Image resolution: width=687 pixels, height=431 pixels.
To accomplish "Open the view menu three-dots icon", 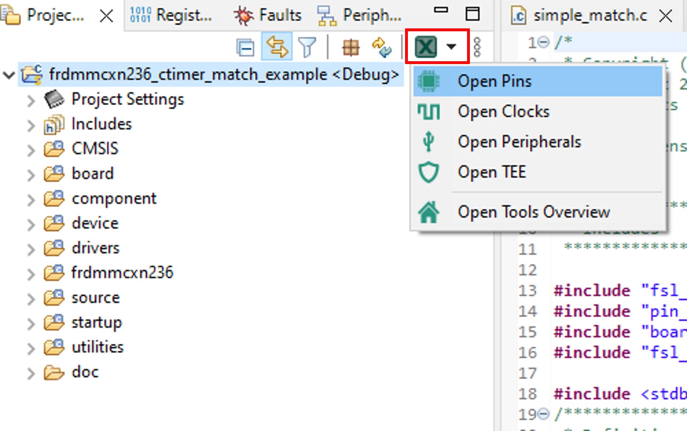I will coord(477,47).
